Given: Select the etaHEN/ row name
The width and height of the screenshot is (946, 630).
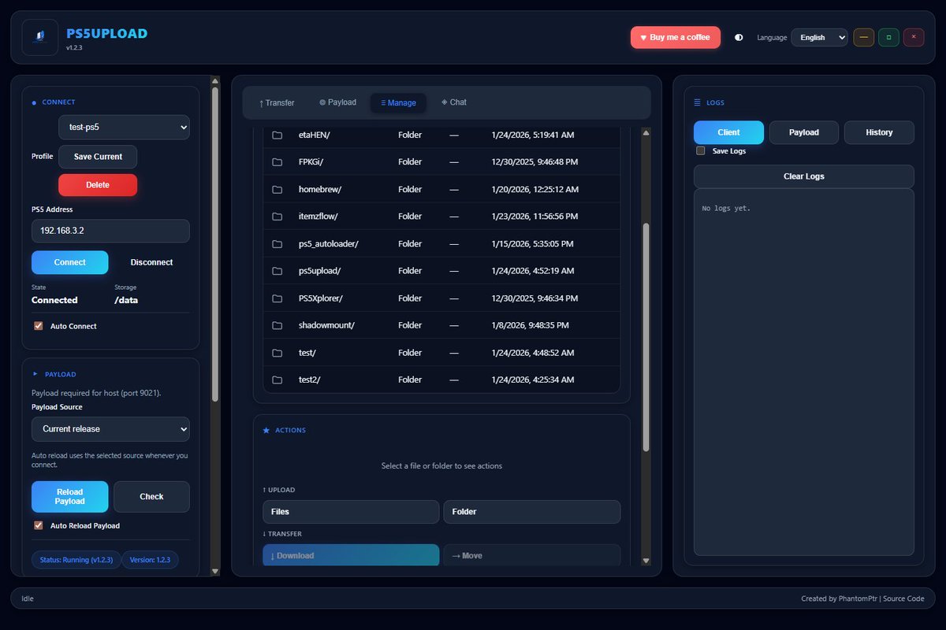Looking at the screenshot, I should 315,135.
